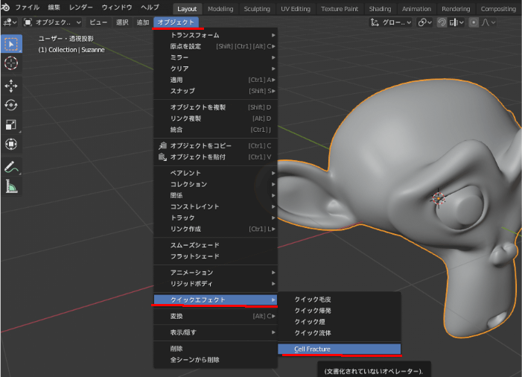Expand アニメーション submenu
522x377 pixels.
click(x=215, y=273)
